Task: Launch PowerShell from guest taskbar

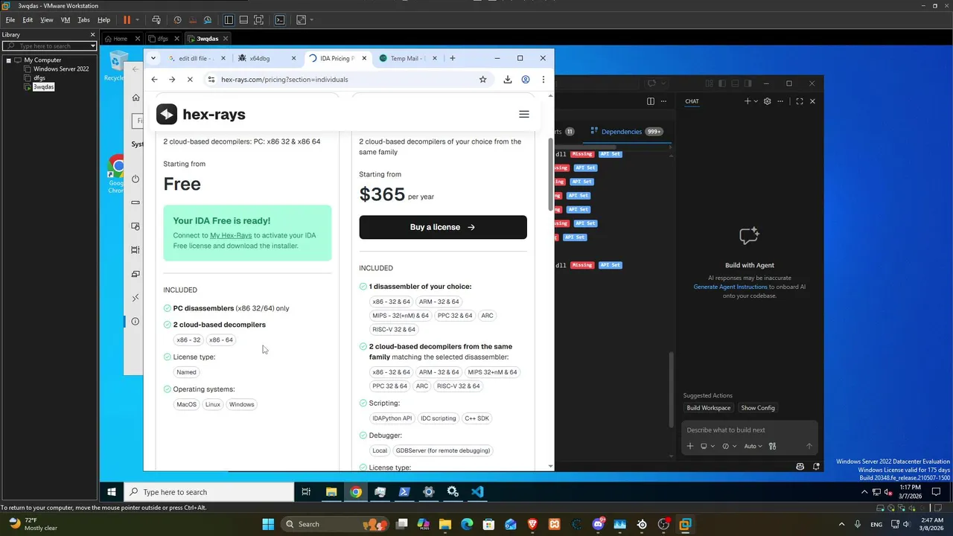Action: pos(404,492)
